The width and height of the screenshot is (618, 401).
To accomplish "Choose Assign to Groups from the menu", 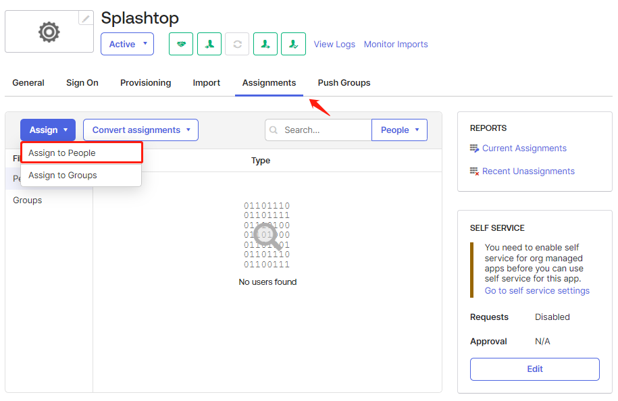I will 81,176.
